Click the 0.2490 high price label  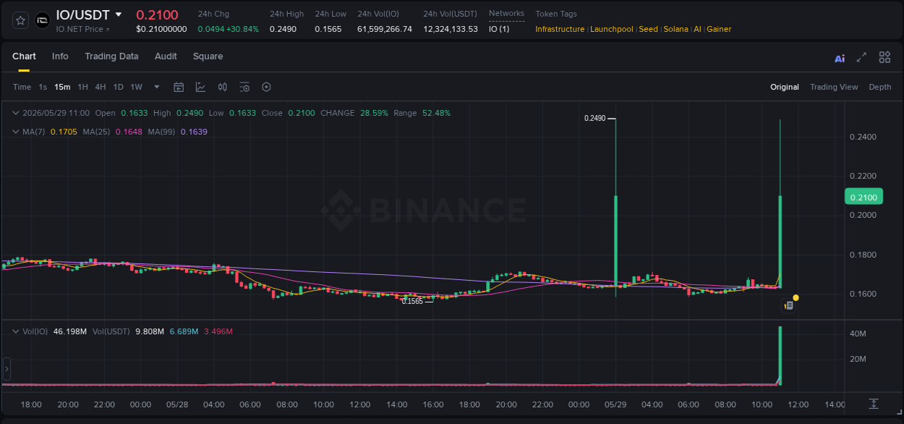coord(594,118)
